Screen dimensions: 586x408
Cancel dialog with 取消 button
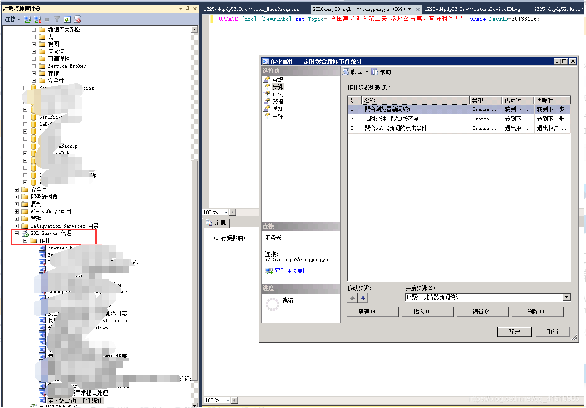pos(552,332)
